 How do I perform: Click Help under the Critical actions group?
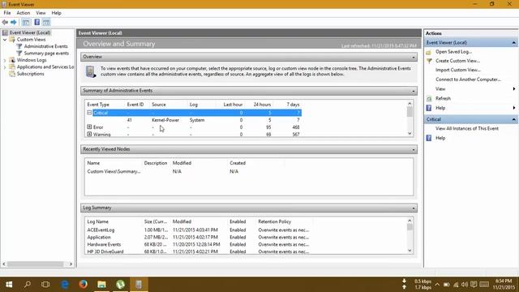pyautogui.click(x=440, y=138)
